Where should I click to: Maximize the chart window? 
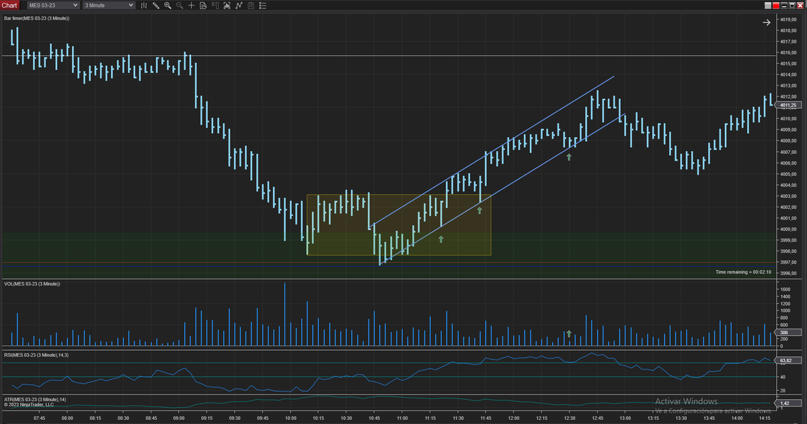pyautogui.click(x=793, y=5)
